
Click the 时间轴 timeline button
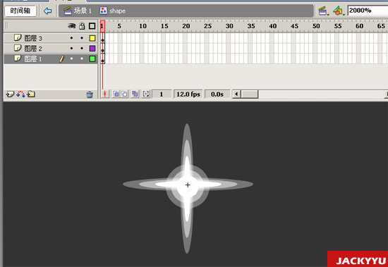20,11
